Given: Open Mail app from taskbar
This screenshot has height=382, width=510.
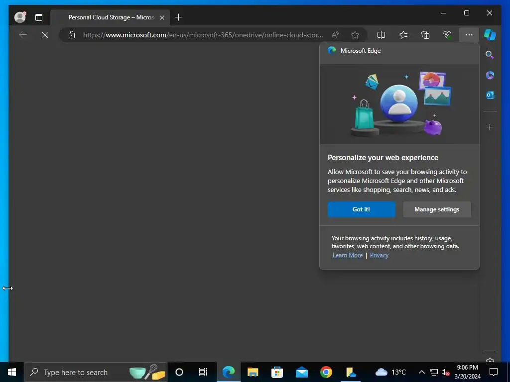Looking at the screenshot, I should (301, 372).
